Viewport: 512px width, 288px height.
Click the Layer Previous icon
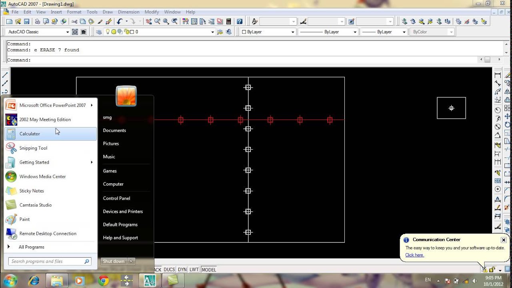[x=228, y=32]
